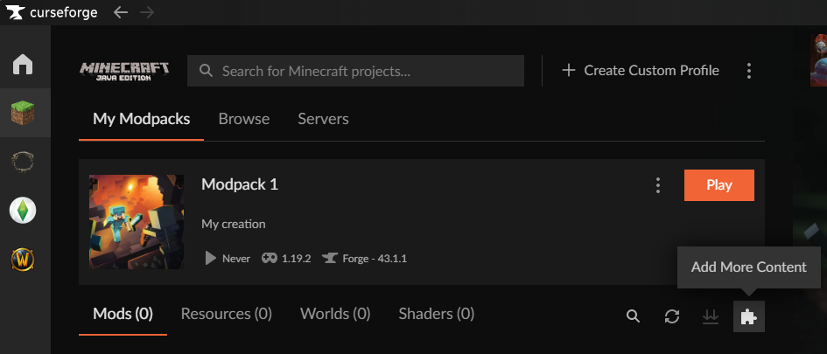Click the search magnifier in search box

[206, 71]
